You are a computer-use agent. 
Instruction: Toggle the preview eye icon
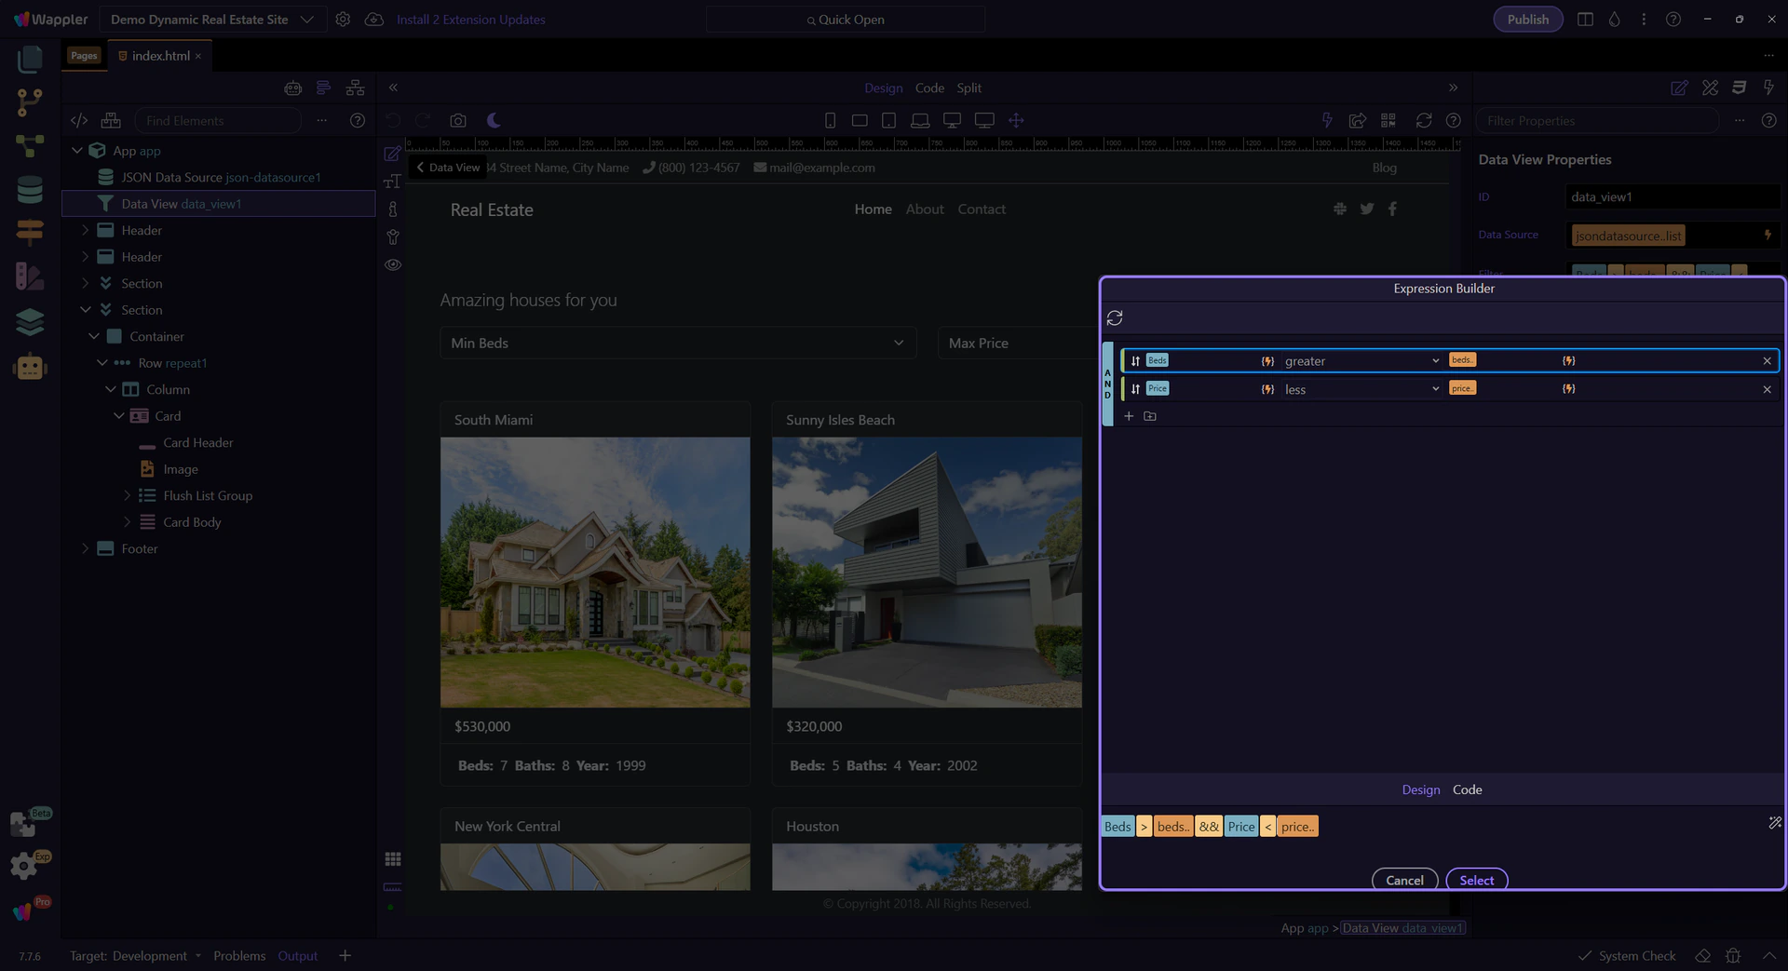point(393,265)
